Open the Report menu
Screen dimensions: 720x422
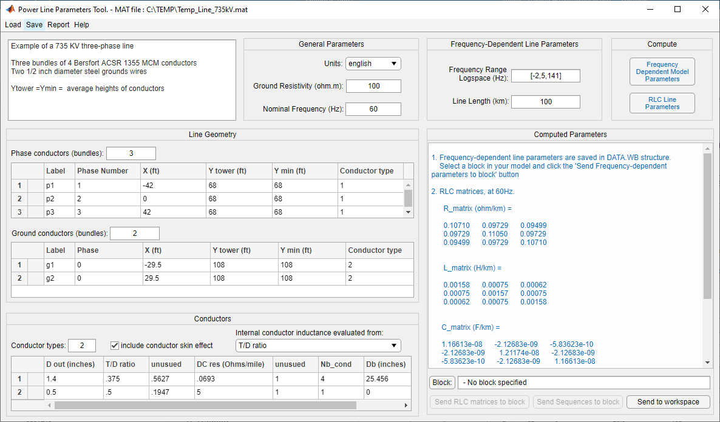pyautogui.click(x=58, y=25)
